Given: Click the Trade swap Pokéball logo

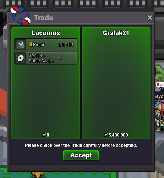Looking at the screenshot, I should [21, 15].
